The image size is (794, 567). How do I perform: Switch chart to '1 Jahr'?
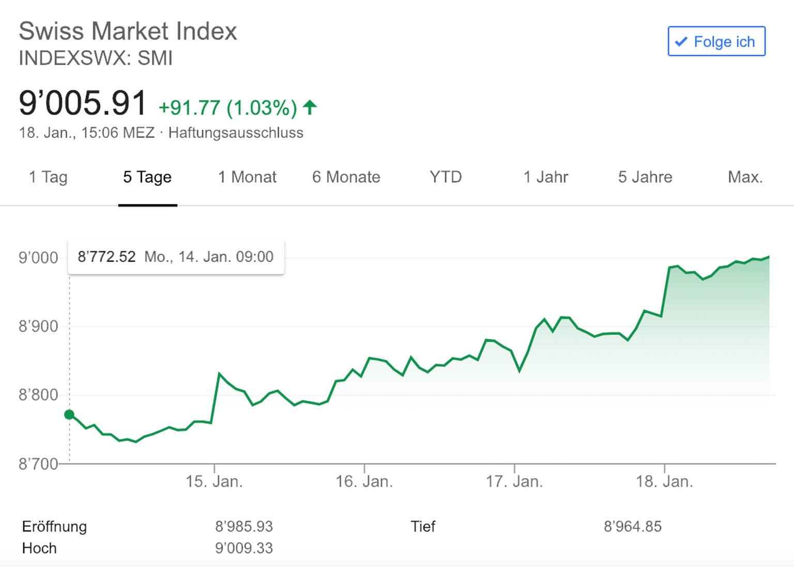(545, 177)
